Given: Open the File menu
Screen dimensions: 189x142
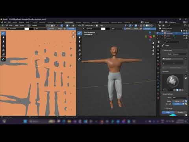Looking at the screenshot, I should (x=5, y=22).
